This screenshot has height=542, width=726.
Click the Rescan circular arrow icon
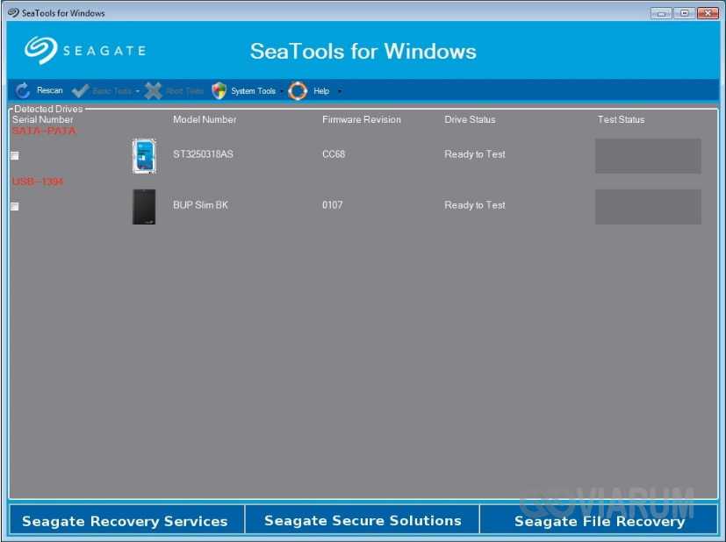click(23, 91)
